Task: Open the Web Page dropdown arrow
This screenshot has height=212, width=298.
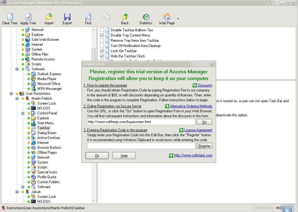Action: coord(178,19)
